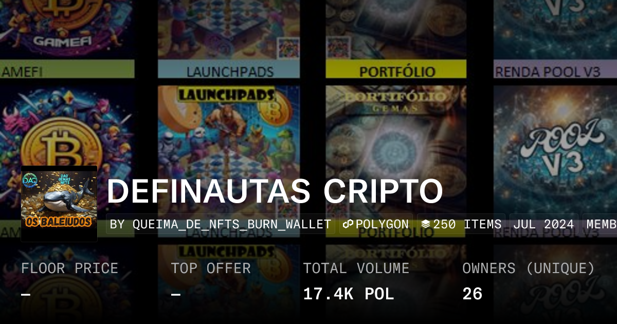The height and width of the screenshot is (324, 617).
Task: Click the QR code on the top Portfólio card
Action: [337, 47]
